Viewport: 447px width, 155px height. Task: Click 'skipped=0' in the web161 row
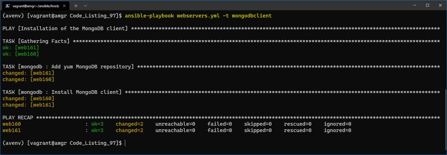click(x=258, y=130)
